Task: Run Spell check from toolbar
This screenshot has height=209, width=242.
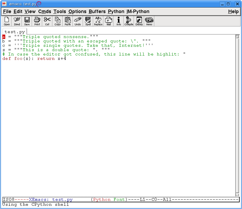Action: (x=88, y=21)
